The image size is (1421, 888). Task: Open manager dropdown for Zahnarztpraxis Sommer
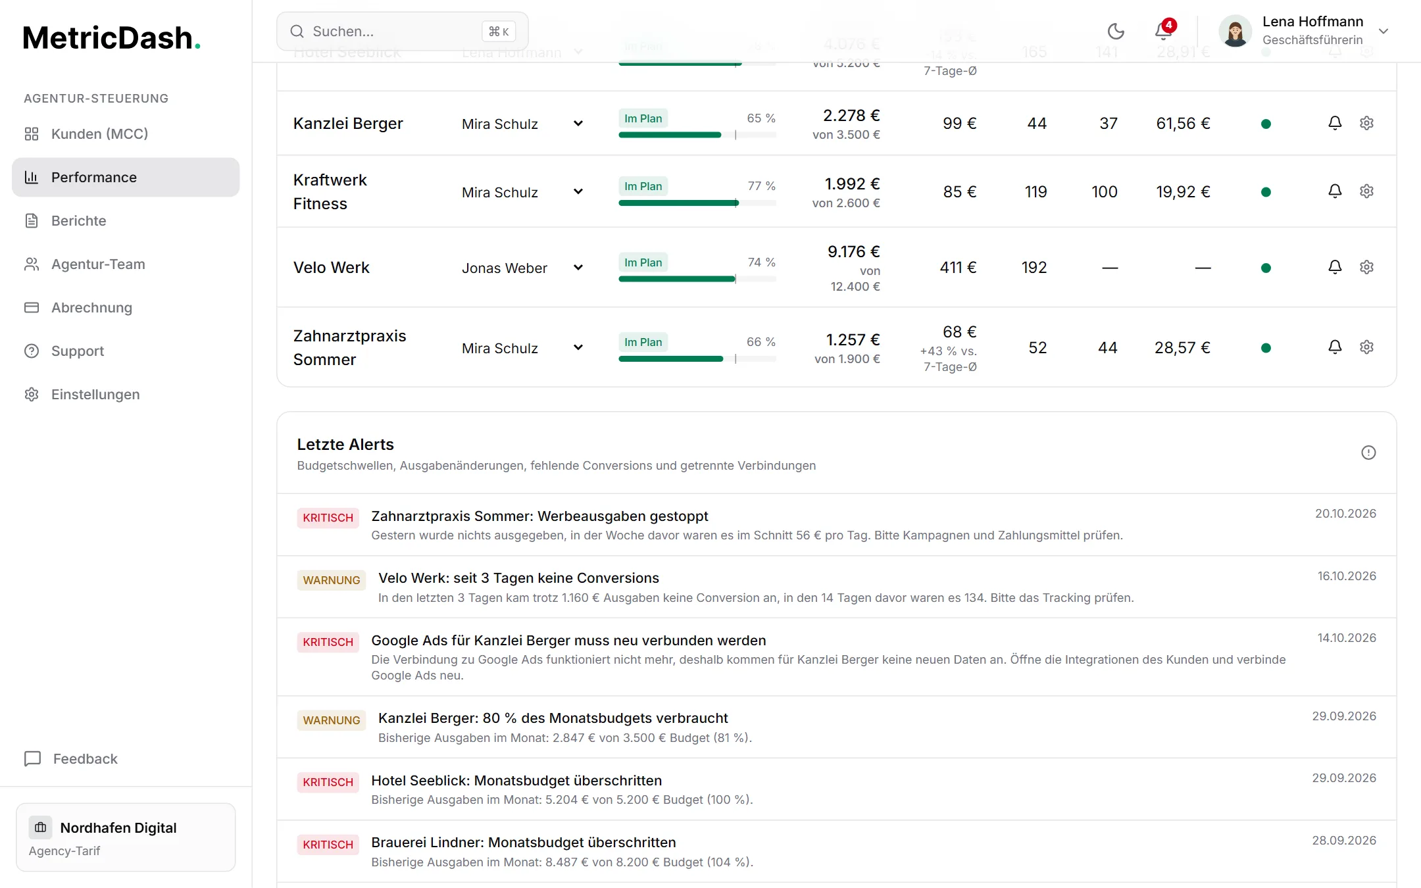522,348
